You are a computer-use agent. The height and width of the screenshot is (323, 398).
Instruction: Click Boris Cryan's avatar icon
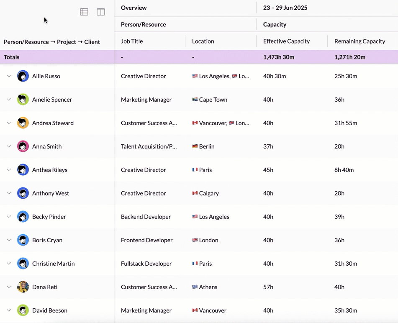[23, 240]
